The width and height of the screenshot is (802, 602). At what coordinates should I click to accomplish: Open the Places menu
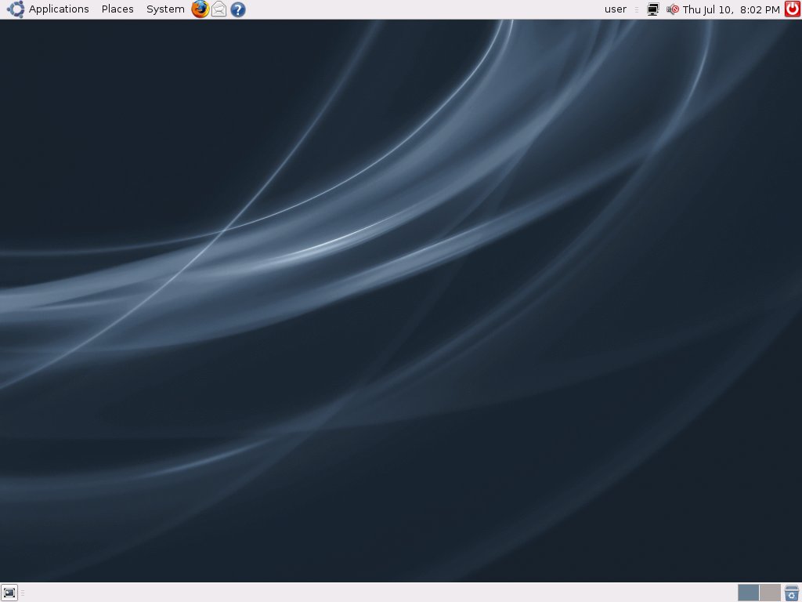click(x=117, y=9)
